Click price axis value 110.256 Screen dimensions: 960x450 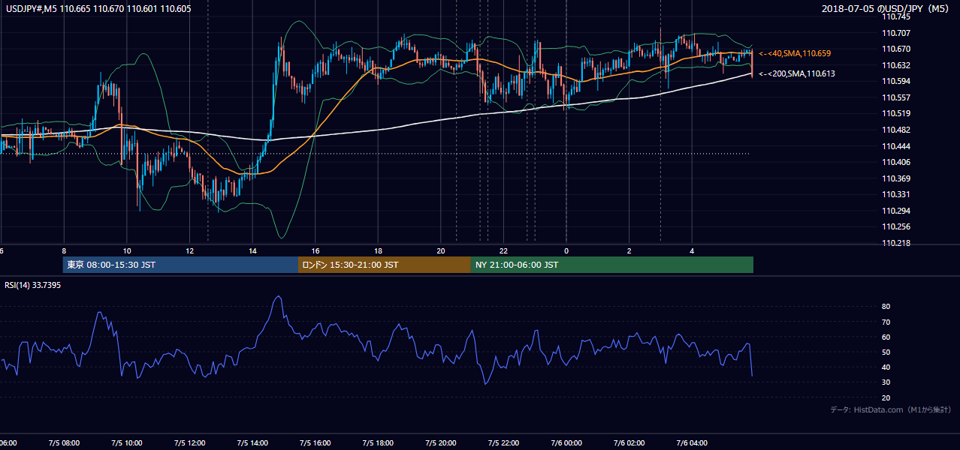(x=895, y=226)
